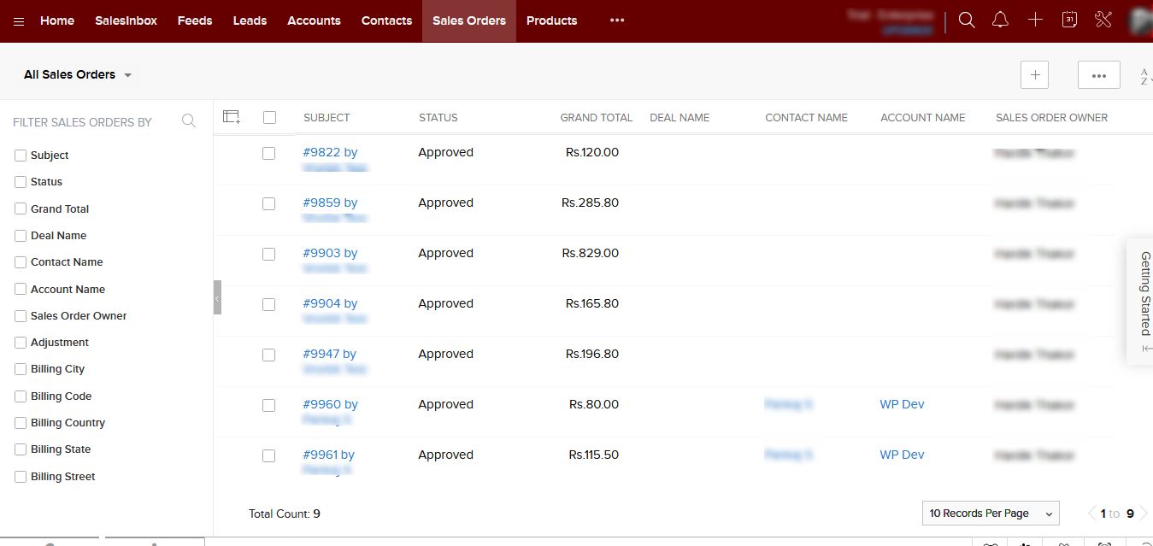Viewport: 1153px width, 546px height.
Task: Select the row checkbox for #9903
Action: click(268, 254)
